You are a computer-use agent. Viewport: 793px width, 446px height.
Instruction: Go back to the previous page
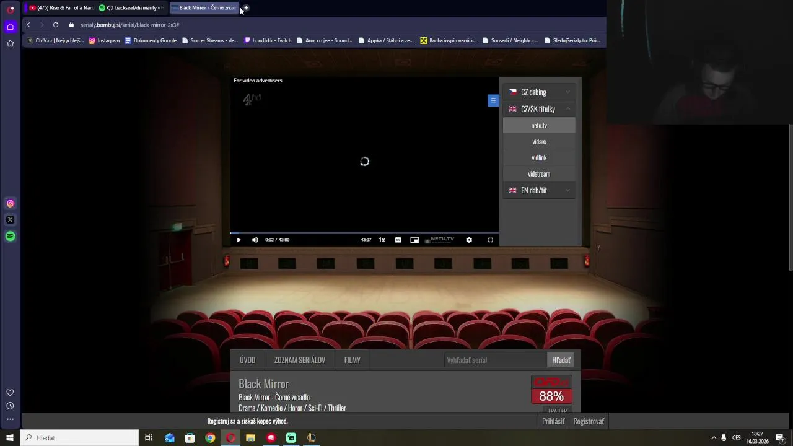[x=28, y=25]
